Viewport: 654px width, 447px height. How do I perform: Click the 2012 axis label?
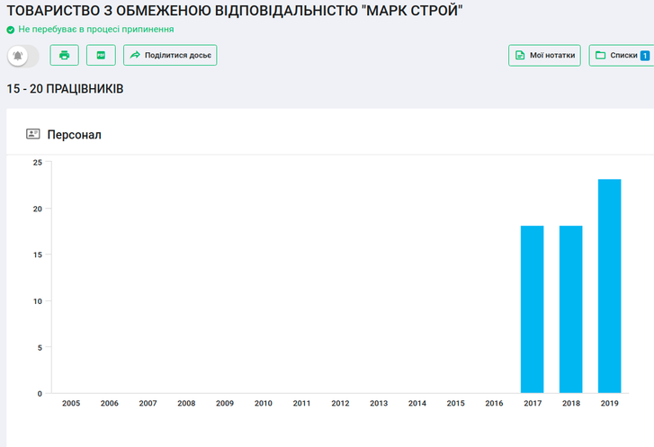(x=340, y=403)
